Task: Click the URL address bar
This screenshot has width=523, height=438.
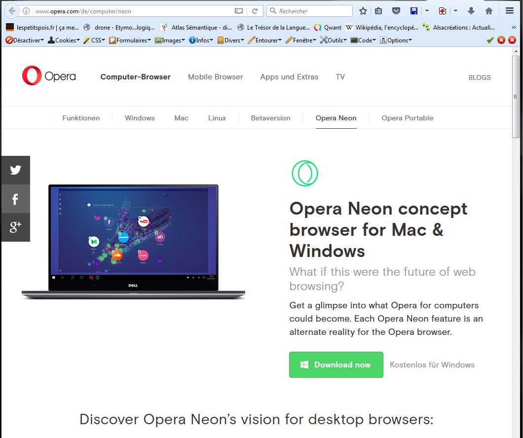Action: tap(133, 11)
